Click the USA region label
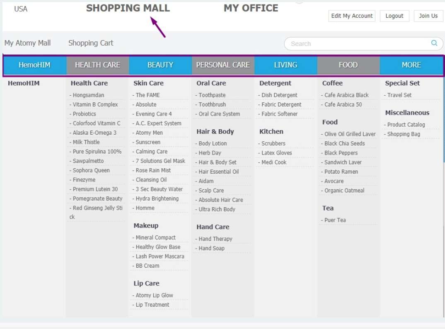The image size is (445, 329). pos(21,9)
